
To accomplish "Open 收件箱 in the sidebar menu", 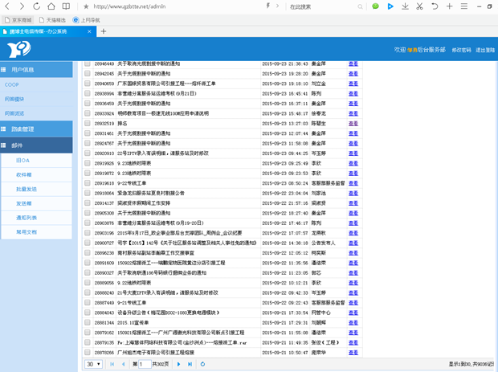I will pyautogui.click(x=24, y=175).
